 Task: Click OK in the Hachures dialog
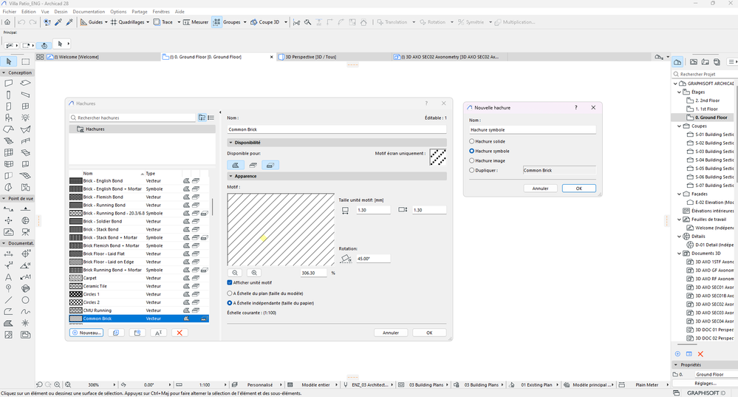pos(429,333)
